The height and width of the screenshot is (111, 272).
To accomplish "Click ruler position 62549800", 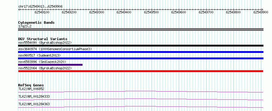I will [233, 12].
